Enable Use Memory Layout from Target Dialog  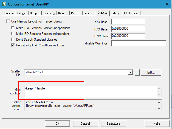click(8, 21)
